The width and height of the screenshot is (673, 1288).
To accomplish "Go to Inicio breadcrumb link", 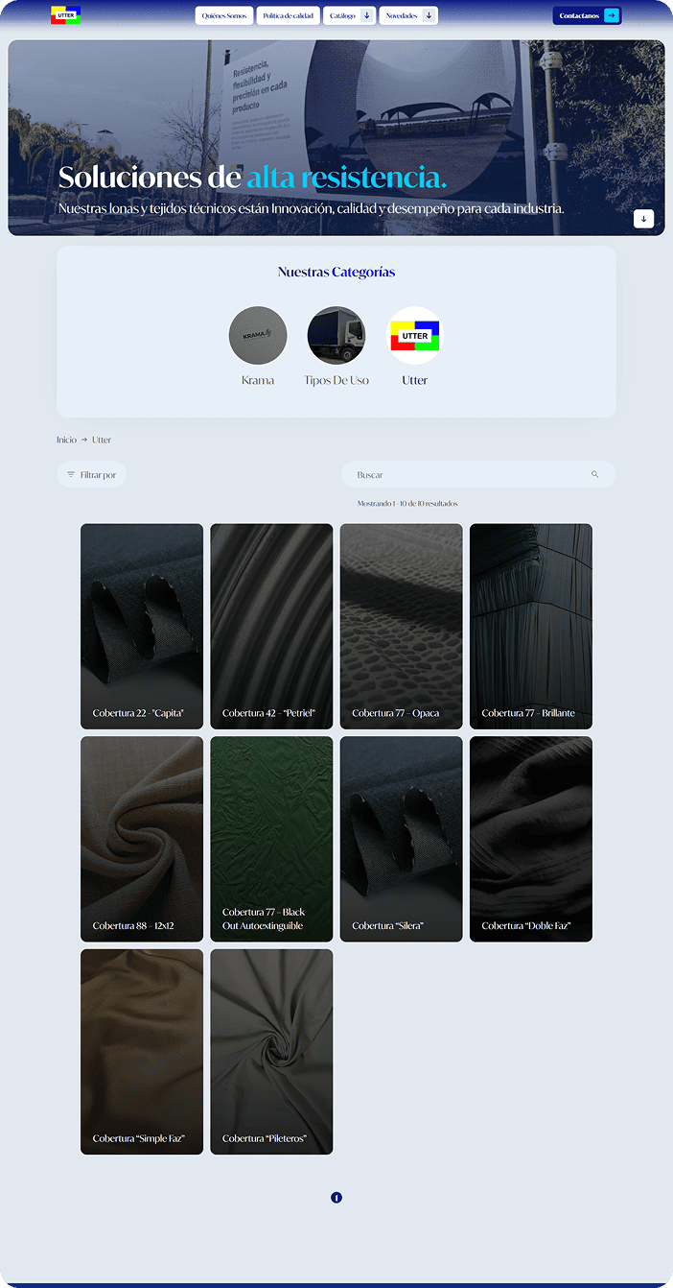I will coord(66,441).
